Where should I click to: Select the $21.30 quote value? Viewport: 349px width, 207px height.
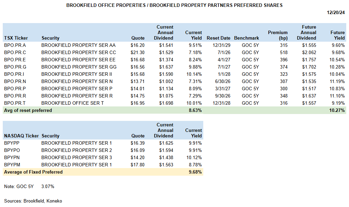click(137, 53)
